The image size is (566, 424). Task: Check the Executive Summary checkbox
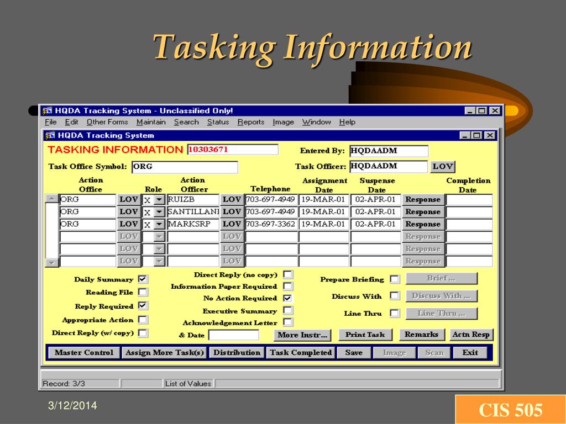pos(287,310)
